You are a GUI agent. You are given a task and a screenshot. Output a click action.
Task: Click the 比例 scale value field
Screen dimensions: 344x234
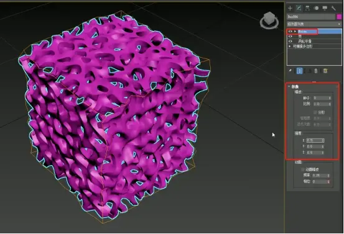pyautogui.click(x=320, y=104)
